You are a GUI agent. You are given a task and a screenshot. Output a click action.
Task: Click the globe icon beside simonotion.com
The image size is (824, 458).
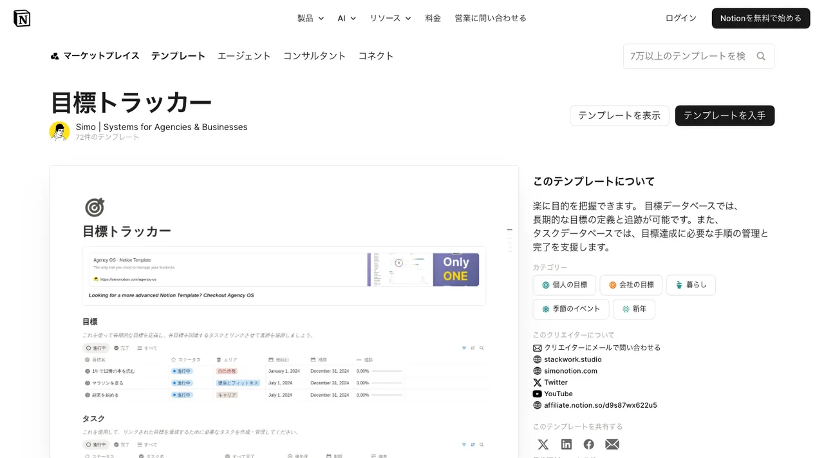tap(538, 371)
